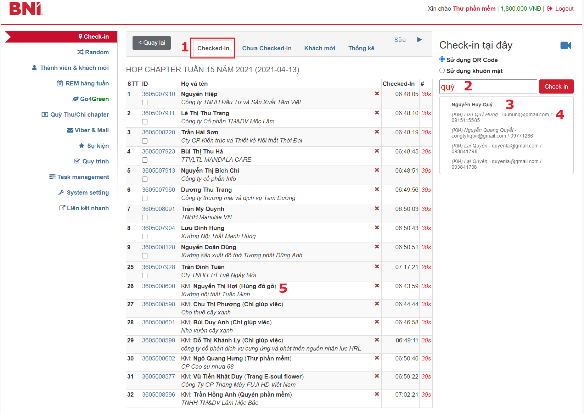Select Sử dụng khuôn mặt radio option
Screen dimensions: 584x414
pos(442,71)
